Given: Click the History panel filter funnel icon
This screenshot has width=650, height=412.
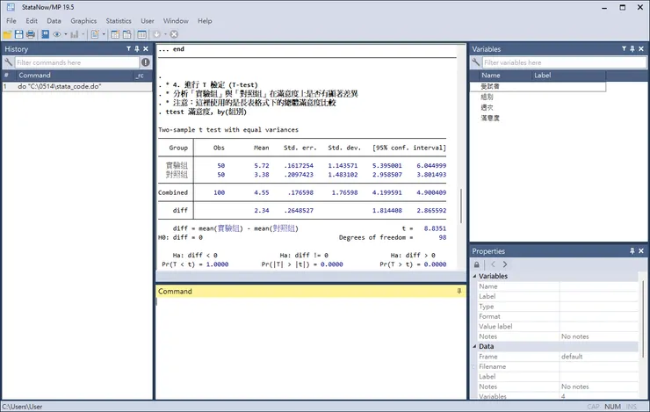Looking at the screenshot, I should [x=128, y=49].
